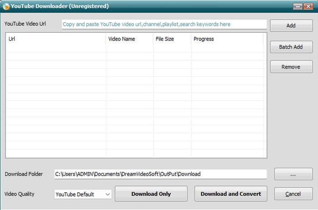Screen dimensions: 318x210
Task: Browse for folder using the ... button
Action: (x=293, y=174)
